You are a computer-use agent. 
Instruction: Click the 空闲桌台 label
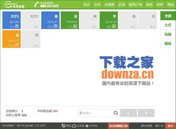pos(12,111)
